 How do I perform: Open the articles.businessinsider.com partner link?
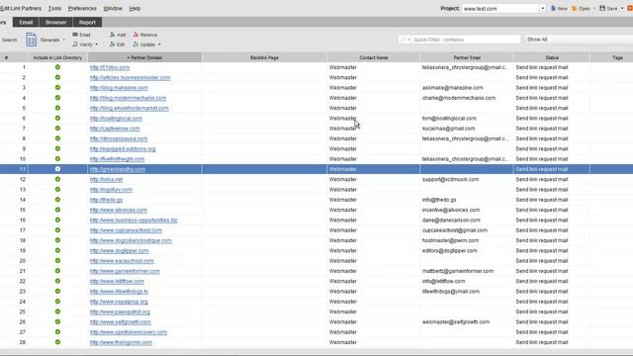[x=130, y=77]
